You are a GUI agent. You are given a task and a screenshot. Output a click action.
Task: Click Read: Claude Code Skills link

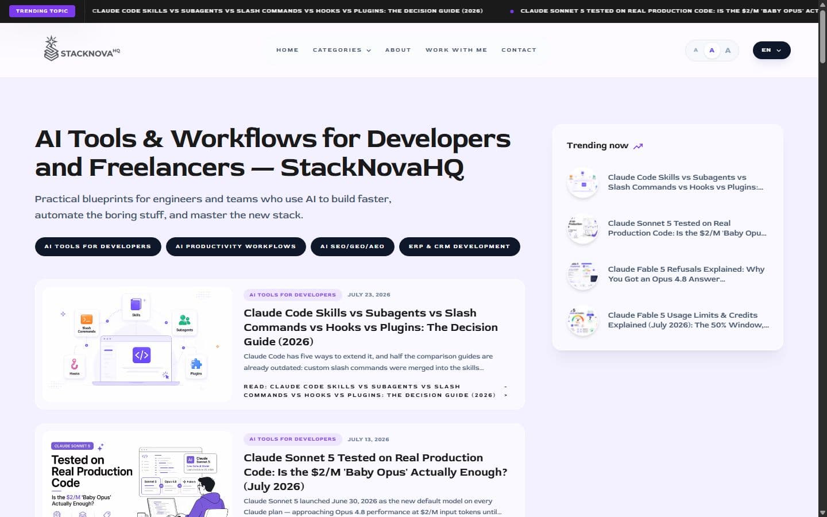click(376, 391)
